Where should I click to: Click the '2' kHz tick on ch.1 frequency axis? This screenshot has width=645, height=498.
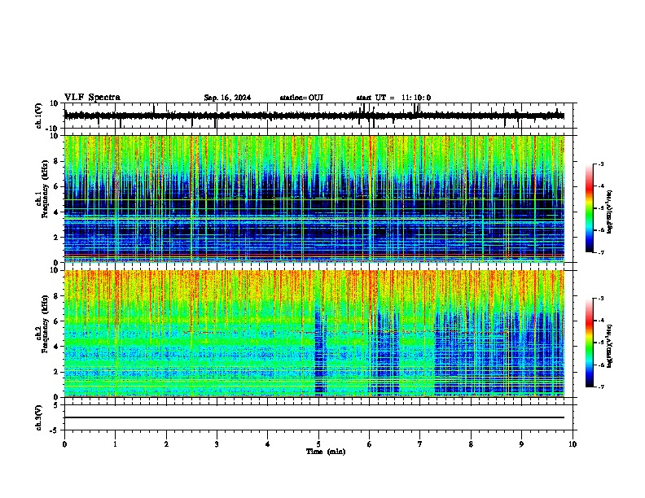[x=56, y=237]
